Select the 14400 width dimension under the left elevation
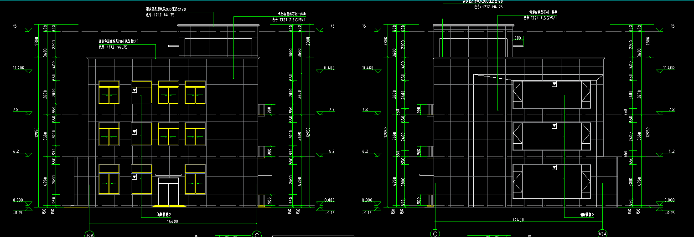694x237 pixels. [173, 220]
